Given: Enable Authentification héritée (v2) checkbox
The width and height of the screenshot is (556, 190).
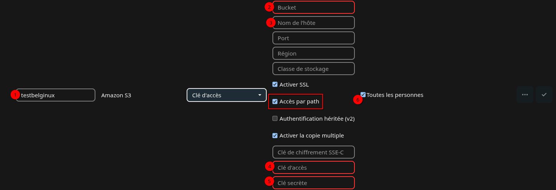Looking at the screenshot, I should pyautogui.click(x=275, y=118).
